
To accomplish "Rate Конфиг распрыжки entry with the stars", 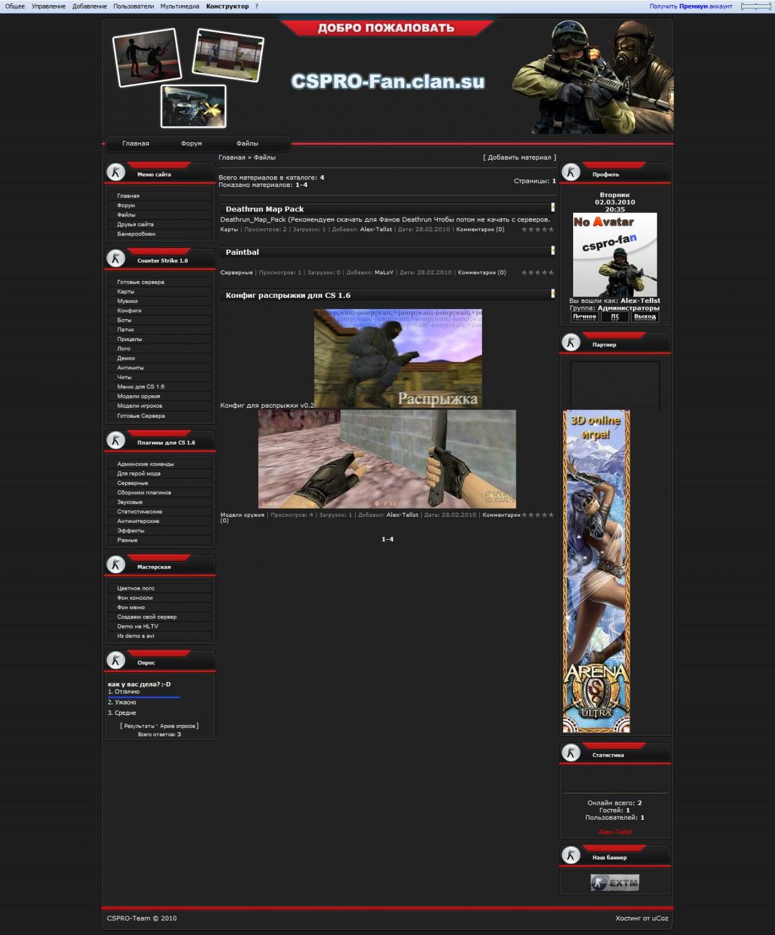I will pyautogui.click(x=538, y=515).
